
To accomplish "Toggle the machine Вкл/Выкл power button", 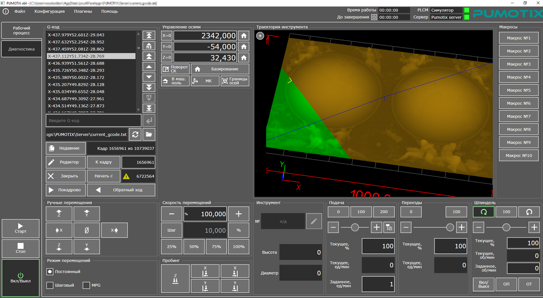I will pyautogui.click(x=21, y=278).
